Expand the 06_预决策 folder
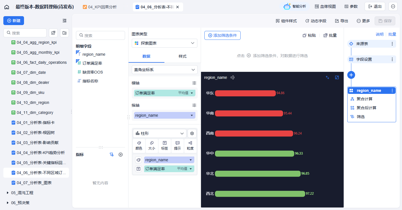The height and width of the screenshot is (210, 402). coord(8,203)
